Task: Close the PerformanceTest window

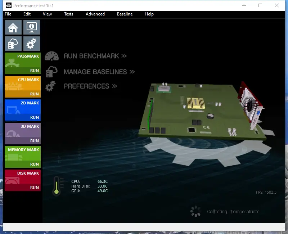Action: tap(277, 5)
